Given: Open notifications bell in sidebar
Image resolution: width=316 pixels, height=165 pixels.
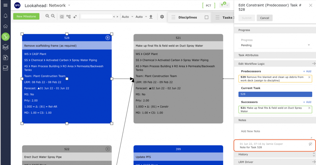Looking at the screenshot, I should pos(5,16).
